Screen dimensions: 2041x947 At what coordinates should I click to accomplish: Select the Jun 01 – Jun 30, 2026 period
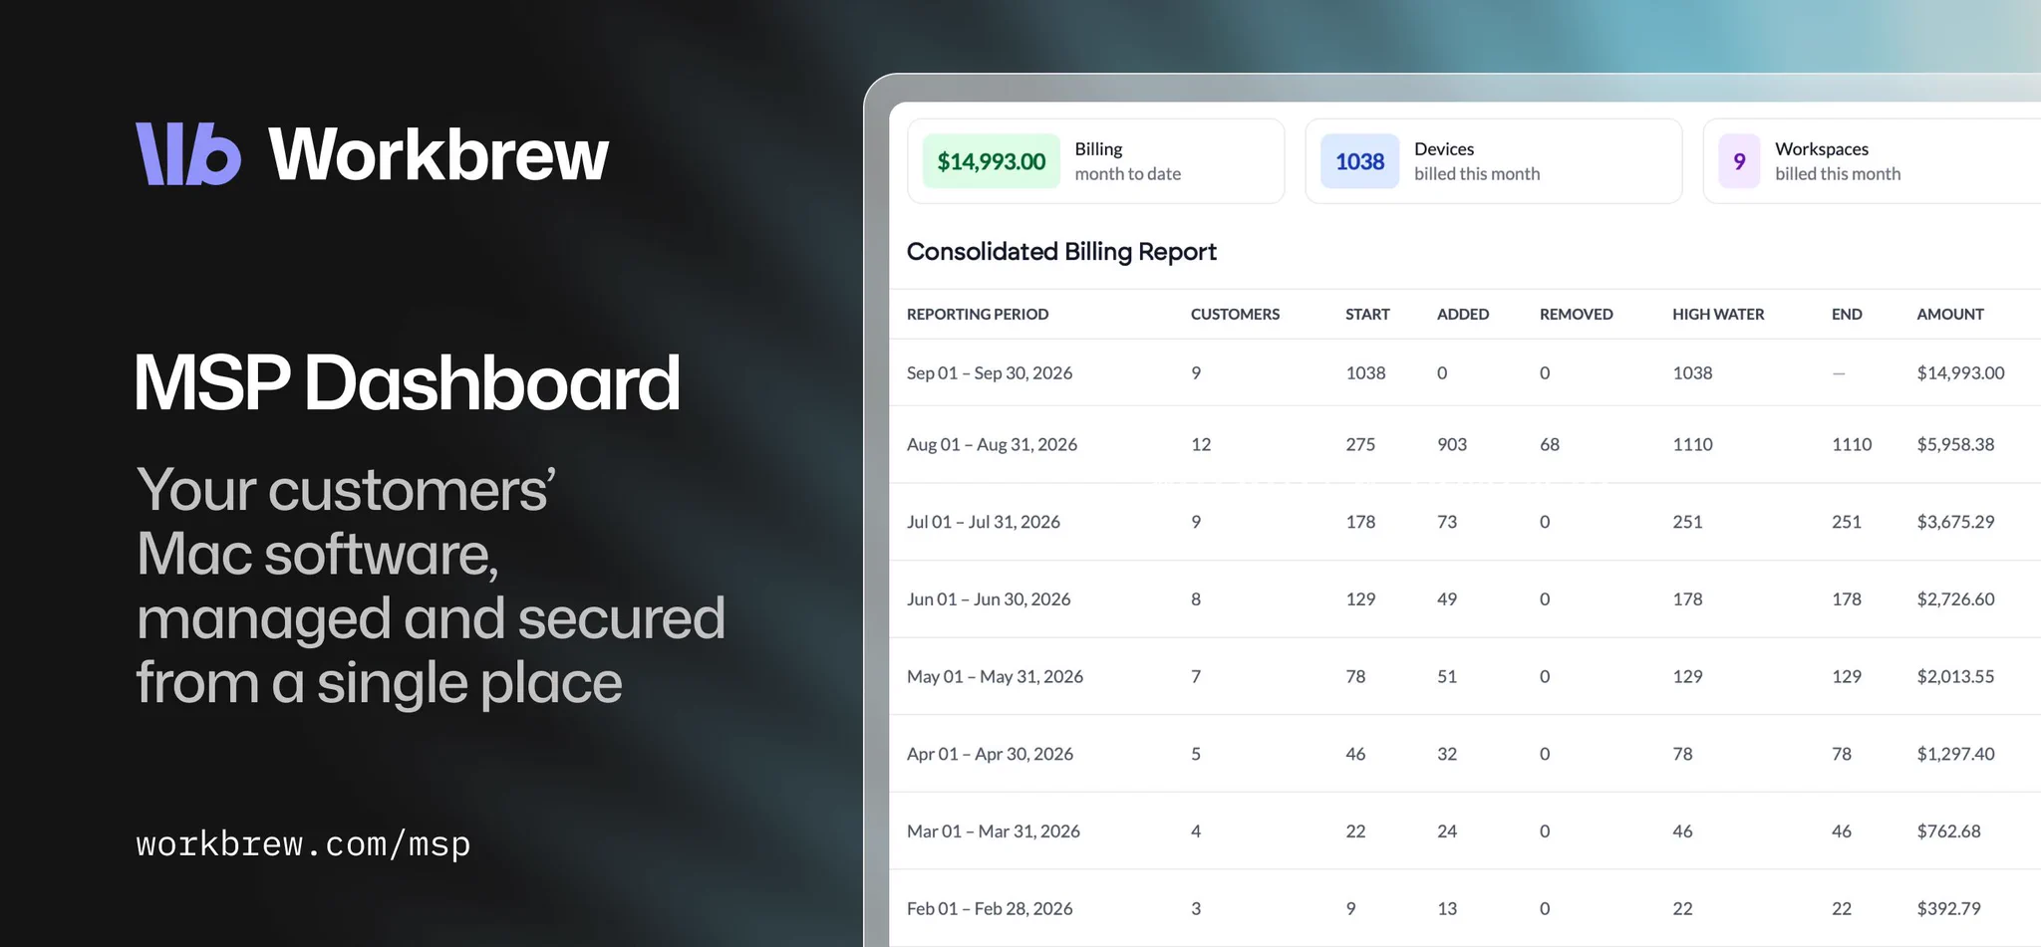[989, 598]
